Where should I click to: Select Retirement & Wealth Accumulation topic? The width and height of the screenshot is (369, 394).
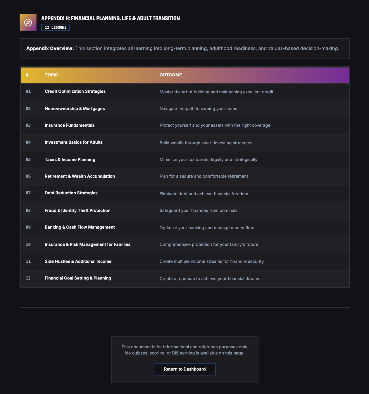pos(80,176)
